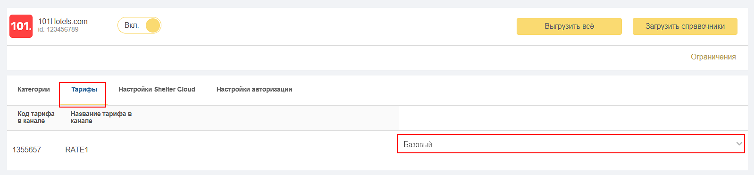The image size is (754, 175).
Task: Toggle the Вкл. channel switch off
Action: (x=139, y=25)
